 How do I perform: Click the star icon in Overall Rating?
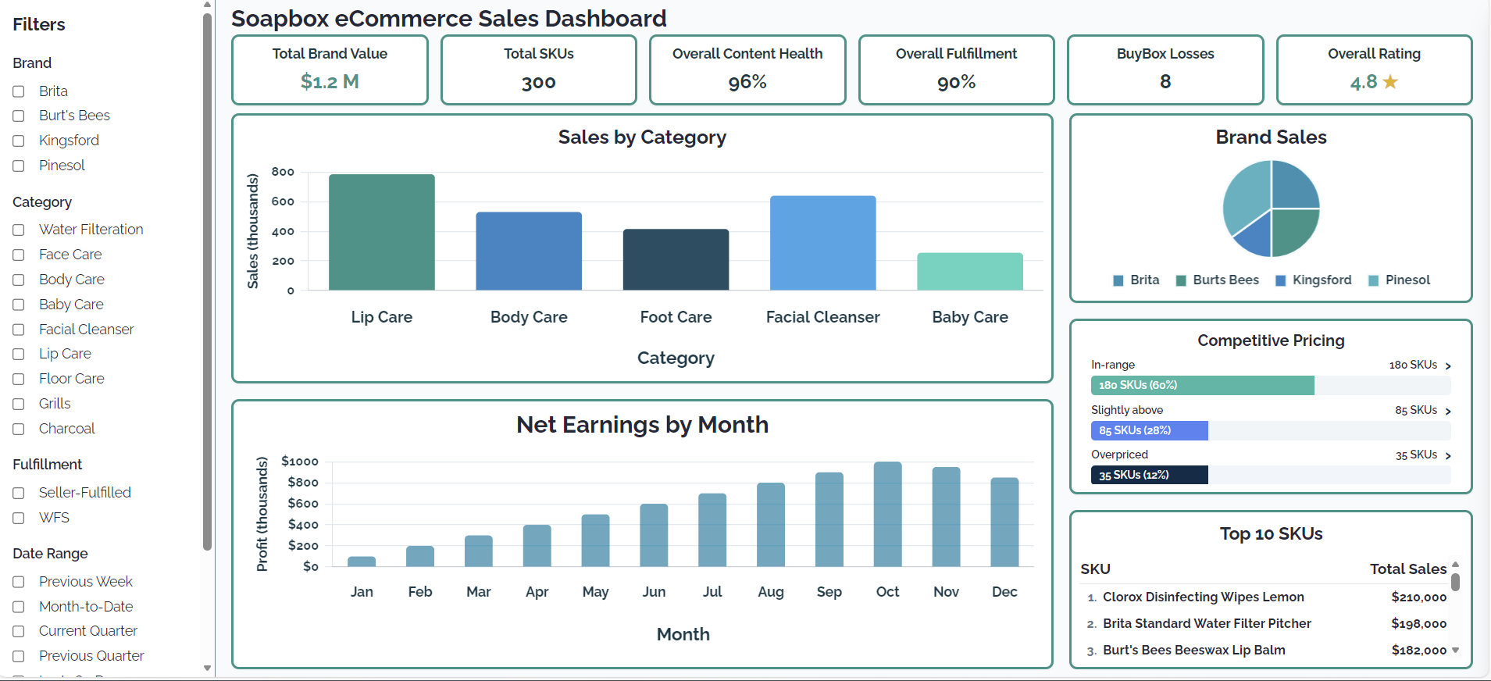pos(1390,81)
